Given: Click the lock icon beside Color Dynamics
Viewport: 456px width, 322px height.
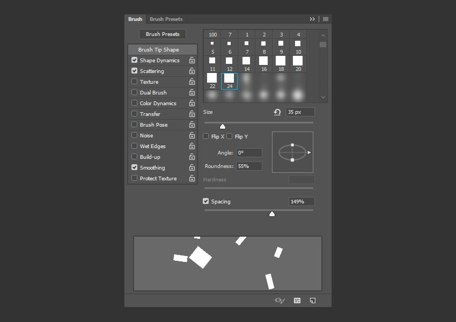Looking at the screenshot, I should click(192, 103).
